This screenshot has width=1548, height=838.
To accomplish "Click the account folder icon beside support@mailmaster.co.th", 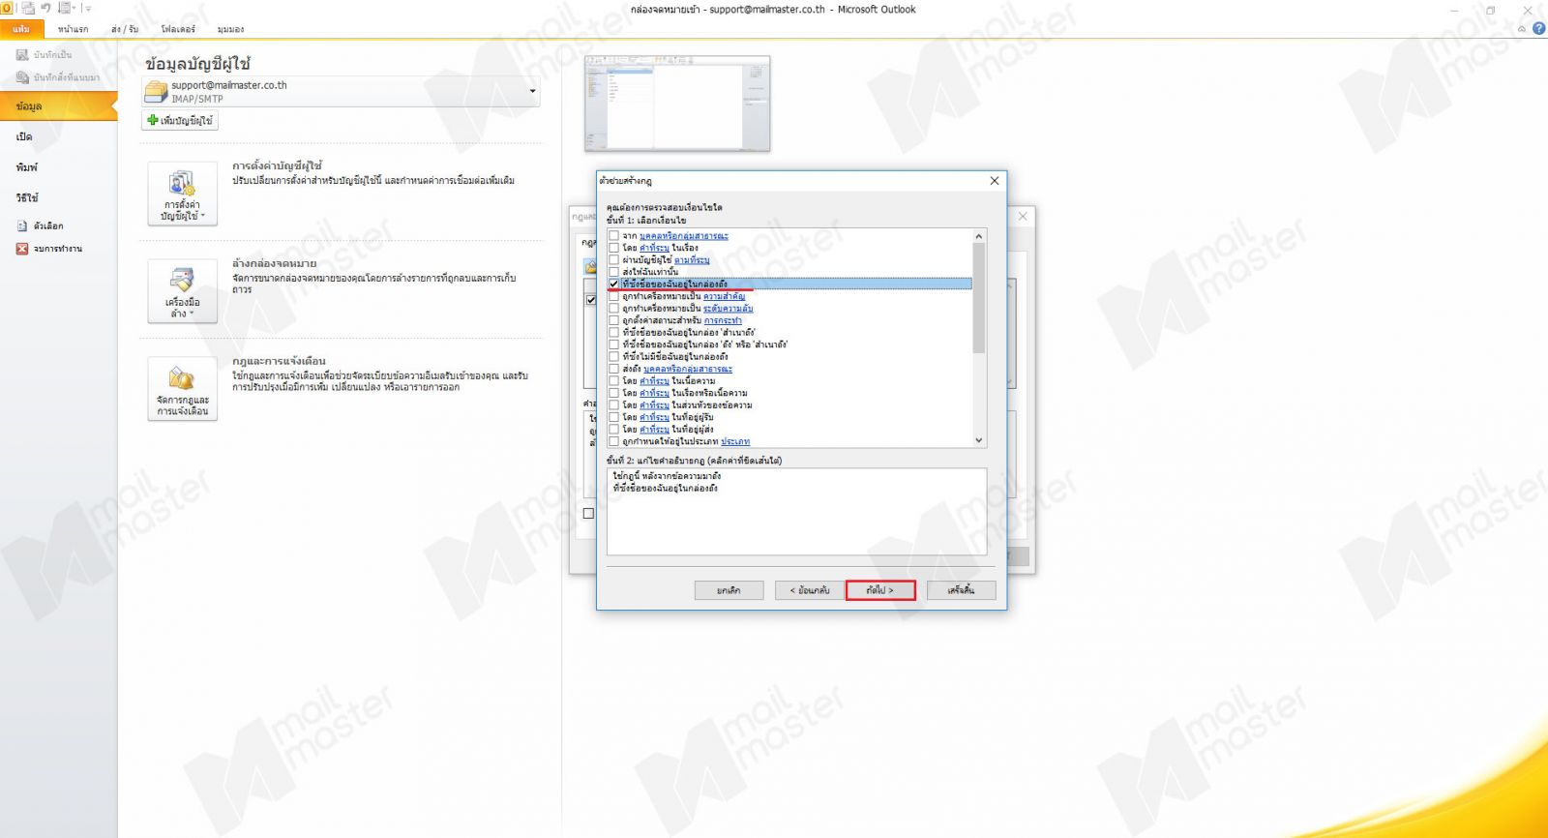I will (156, 92).
